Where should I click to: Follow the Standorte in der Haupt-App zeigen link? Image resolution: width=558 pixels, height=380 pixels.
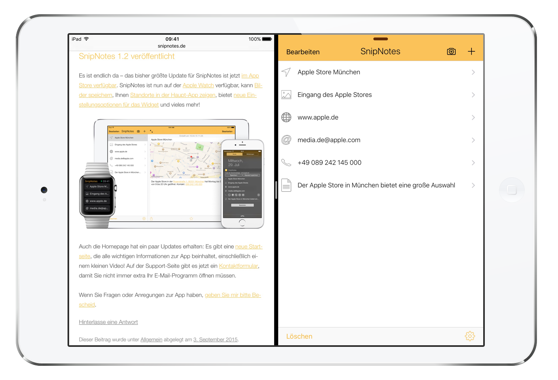173,95
